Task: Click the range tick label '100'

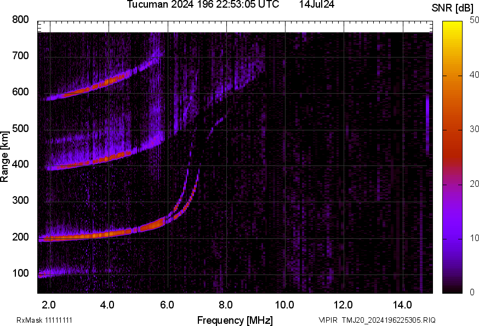Action: 20,273
